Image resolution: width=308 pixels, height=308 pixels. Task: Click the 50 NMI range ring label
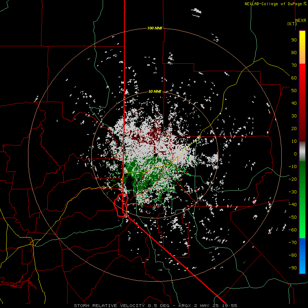(x=155, y=91)
